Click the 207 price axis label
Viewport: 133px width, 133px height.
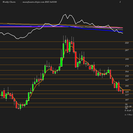[x=127, y=50]
